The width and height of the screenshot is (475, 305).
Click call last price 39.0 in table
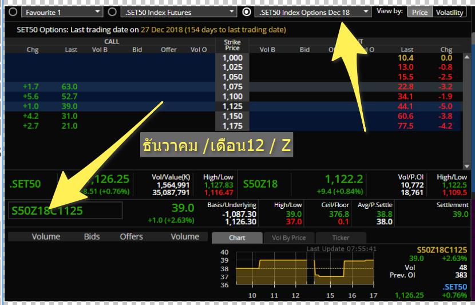(x=69, y=106)
